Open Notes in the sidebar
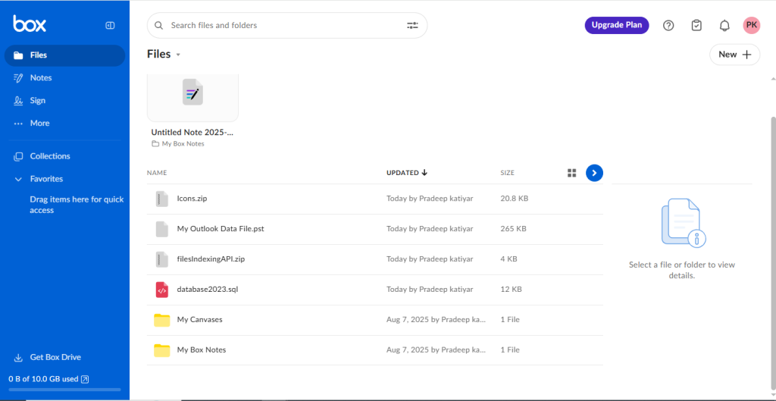776x401 pixels. [41, 78]
